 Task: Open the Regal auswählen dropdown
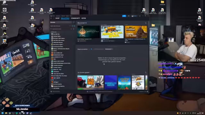(x=83, y=49)
